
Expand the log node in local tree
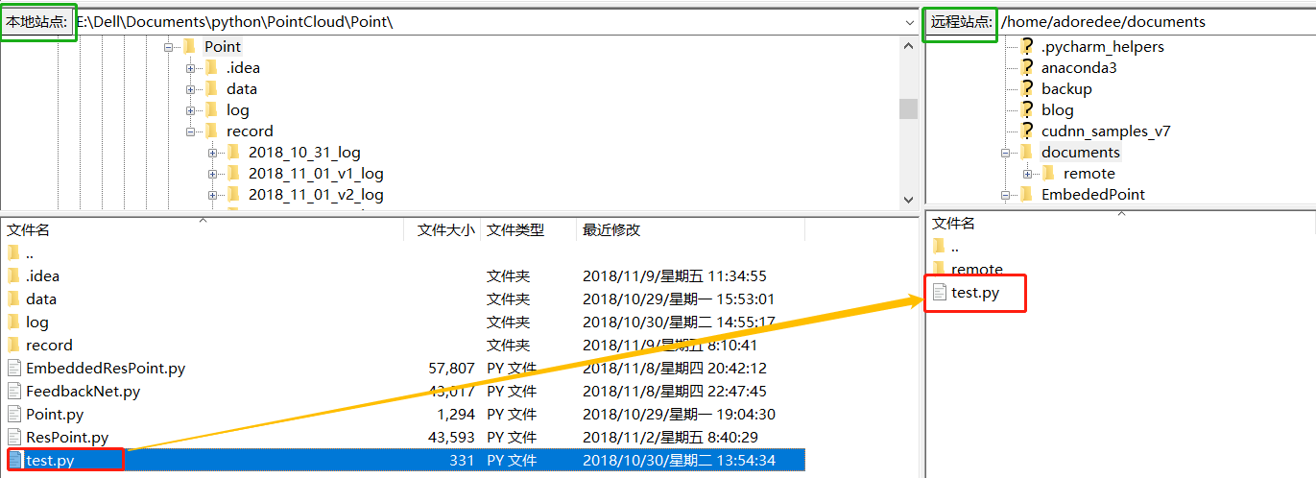tap(190, 109)
